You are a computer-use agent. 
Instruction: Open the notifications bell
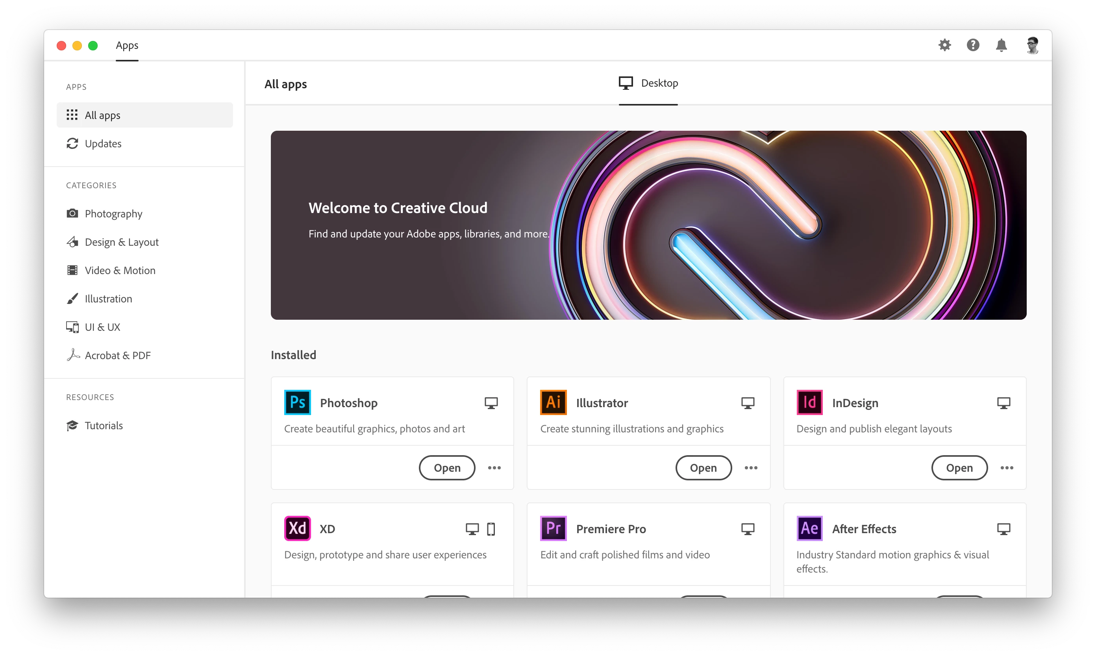point(1002,45)
